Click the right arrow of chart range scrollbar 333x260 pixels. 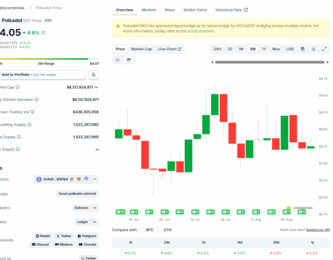click(328, 62)
